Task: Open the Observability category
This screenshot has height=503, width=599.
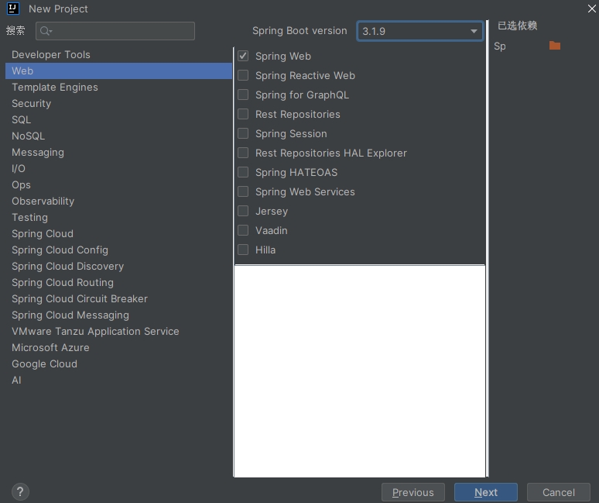Action: coord(118,202)
